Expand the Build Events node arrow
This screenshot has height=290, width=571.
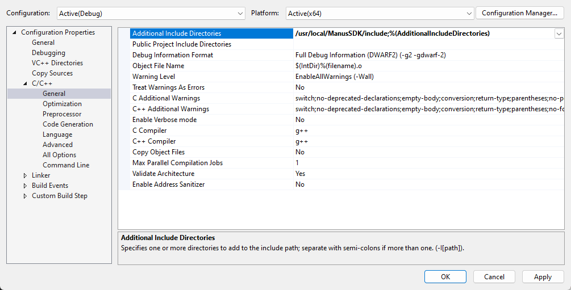(25, 186)
